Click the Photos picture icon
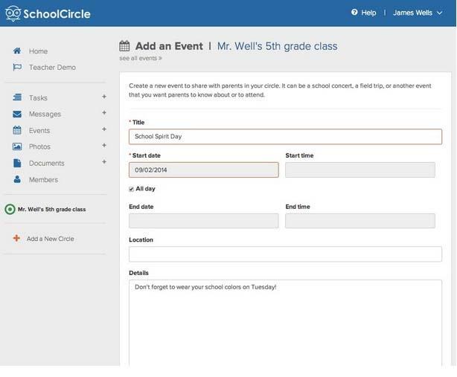Image resolution: width=457 pixels, height=377 pixels. (17, 146)
